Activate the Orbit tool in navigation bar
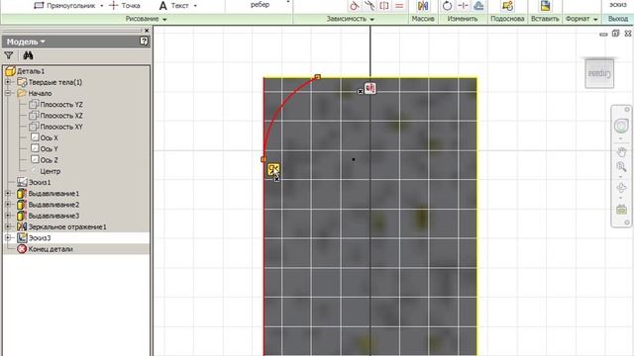The width and height of the screenshot is (634, 356). (x=621, y=188)
